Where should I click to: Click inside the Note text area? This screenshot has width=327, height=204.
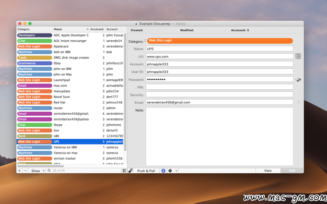point(219,137)
